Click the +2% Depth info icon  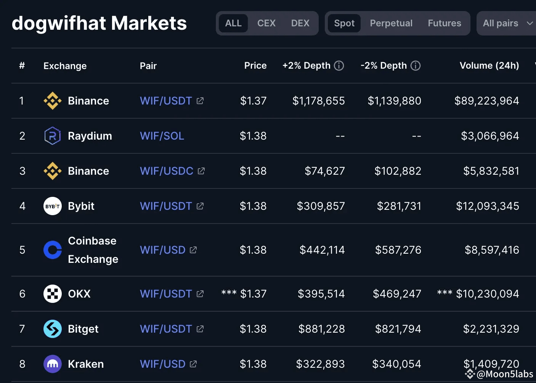point(339,66)
